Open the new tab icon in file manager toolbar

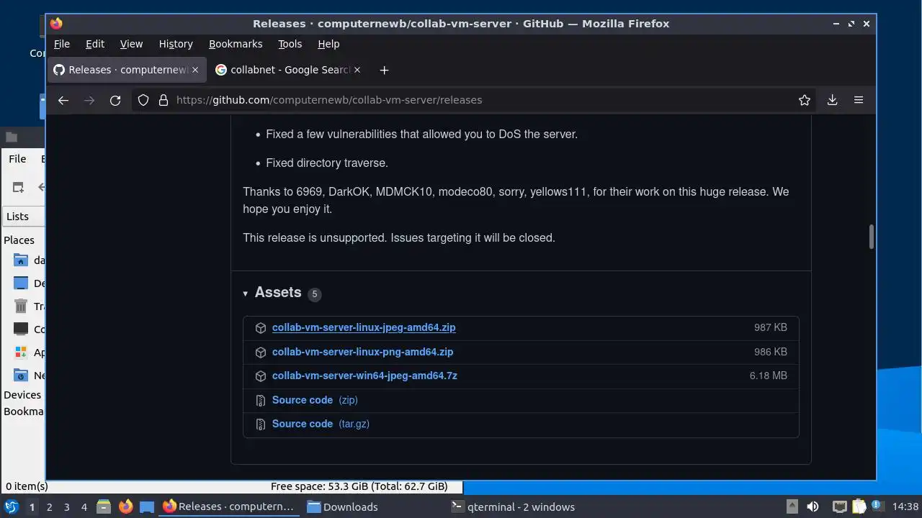point(18,187)
